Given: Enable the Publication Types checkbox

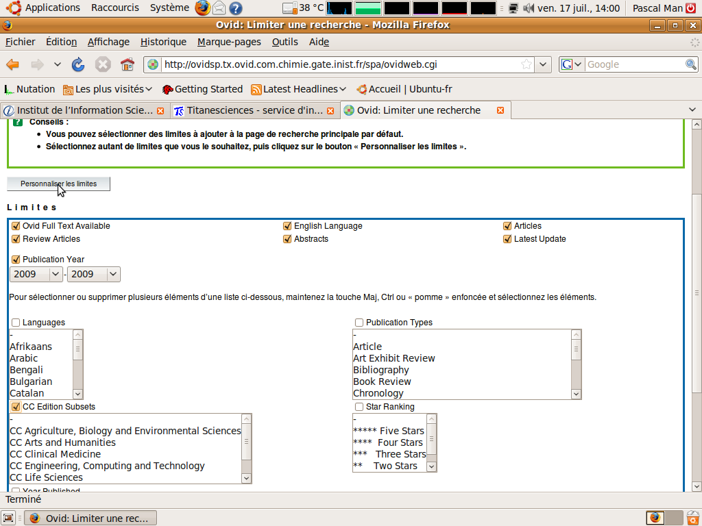Looking at the screenshot, I should [359, 323].
